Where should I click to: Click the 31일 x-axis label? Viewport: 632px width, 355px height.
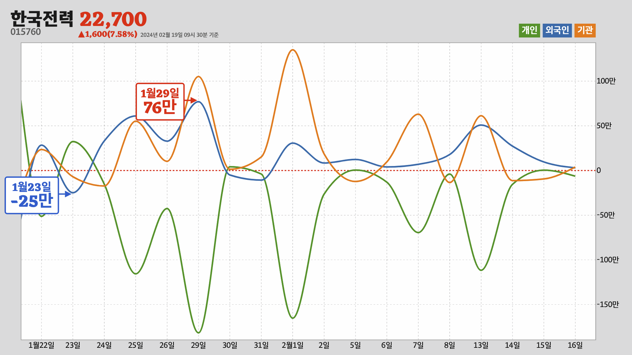[261, 345]
